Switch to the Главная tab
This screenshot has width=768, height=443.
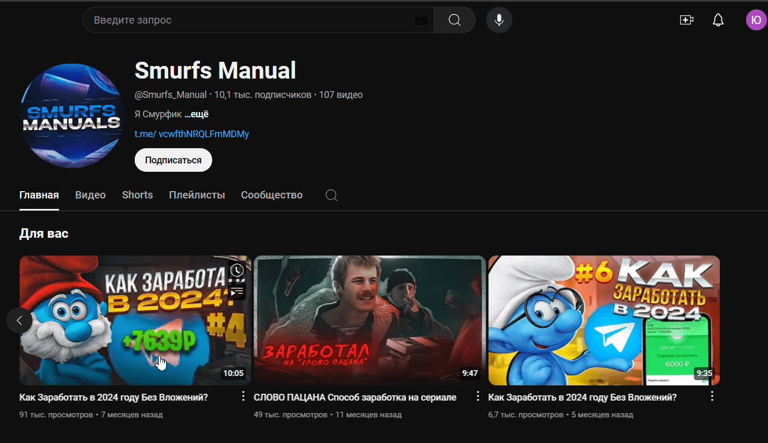(x=39, y=195)
